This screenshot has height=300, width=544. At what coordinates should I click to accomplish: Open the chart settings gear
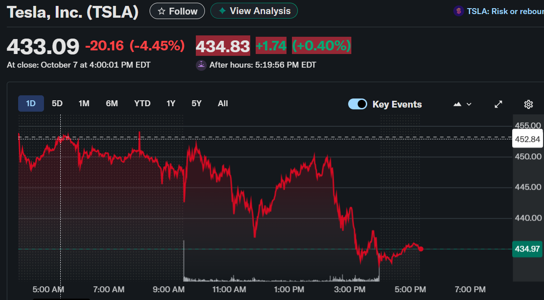coord(528,104)
